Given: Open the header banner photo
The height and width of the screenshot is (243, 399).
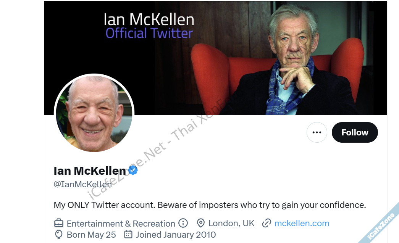Looking at the screenshot, I should [x=216, y=58].
